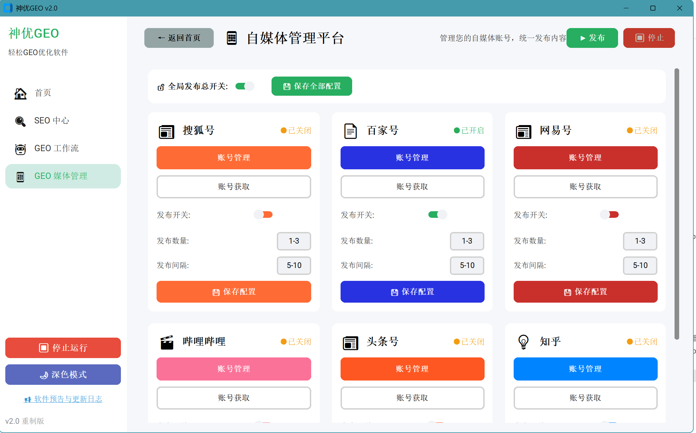Click the SEO 中心 magnifier icon
Image resolution: width=696 pixels, height=433 pixels.
click(x=20, y=121)
